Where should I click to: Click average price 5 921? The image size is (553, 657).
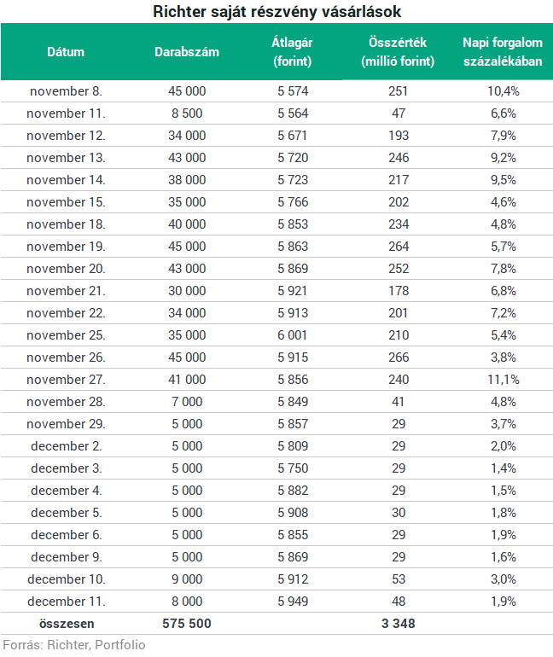coord(293,291)
